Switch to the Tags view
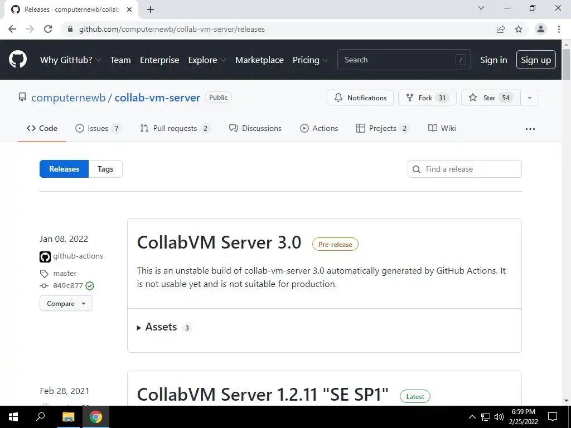 (x=105, y=169)
